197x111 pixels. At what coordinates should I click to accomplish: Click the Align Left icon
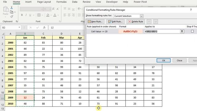click(x=65, y=15)
